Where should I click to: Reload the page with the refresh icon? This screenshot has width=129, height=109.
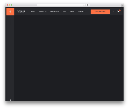pos(84,5)
